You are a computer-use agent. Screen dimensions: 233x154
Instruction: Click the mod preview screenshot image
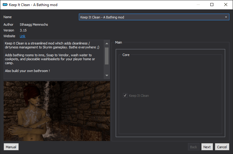click(x=57, y=111)
